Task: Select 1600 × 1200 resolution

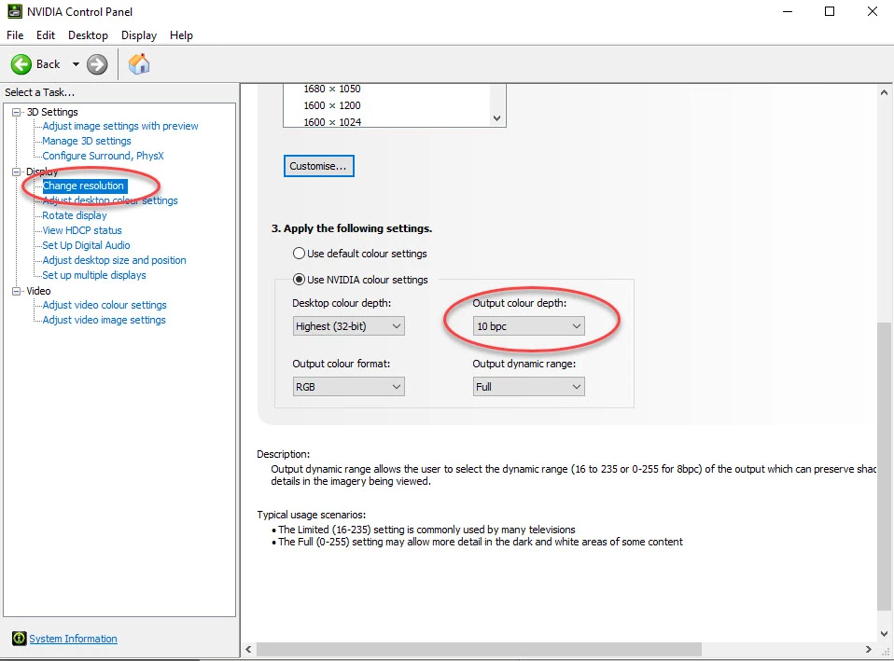Action: [x=332, y=105]
